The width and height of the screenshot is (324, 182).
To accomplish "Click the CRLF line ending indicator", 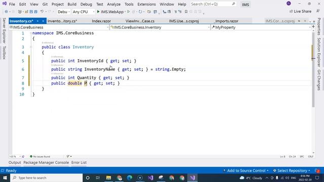I will coord(310,157).
